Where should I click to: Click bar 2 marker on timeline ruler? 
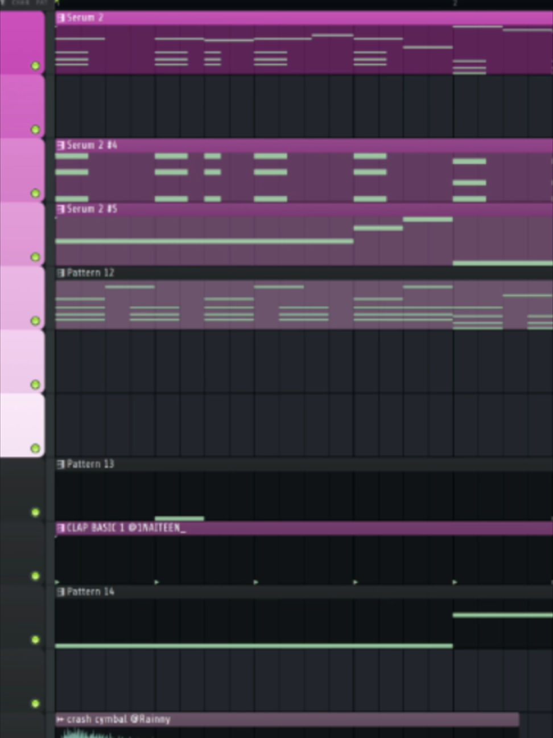455,3
